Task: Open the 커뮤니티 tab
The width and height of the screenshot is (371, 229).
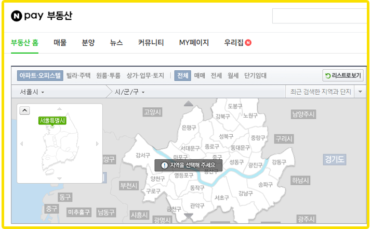Action: (x=151, y=43)
